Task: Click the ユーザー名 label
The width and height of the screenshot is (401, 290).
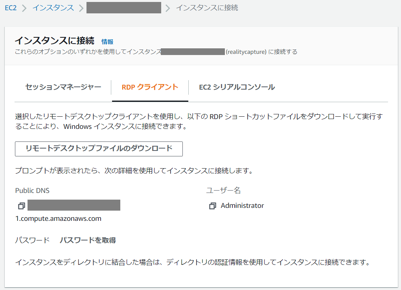Action: (223, 190)
